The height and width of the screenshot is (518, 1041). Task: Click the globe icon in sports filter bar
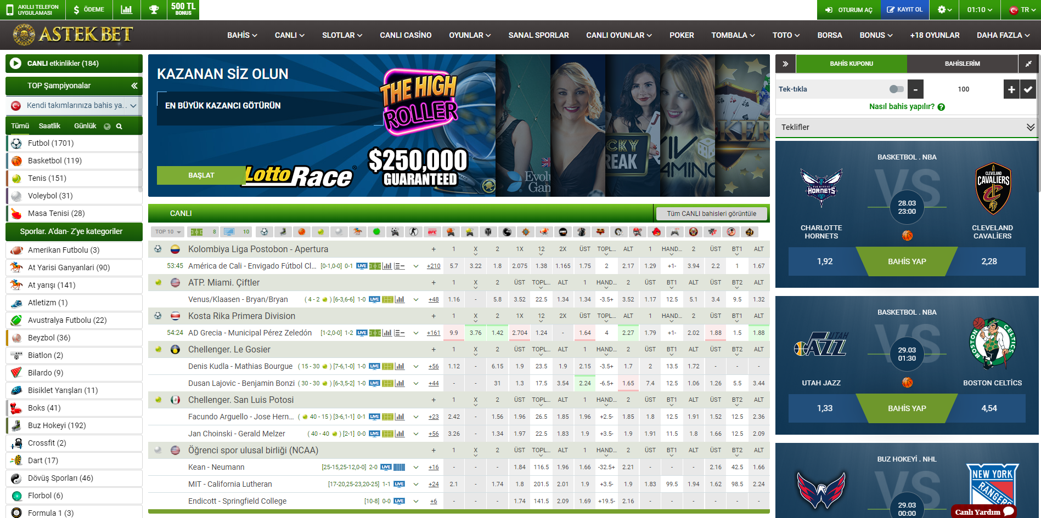point(107,127)
